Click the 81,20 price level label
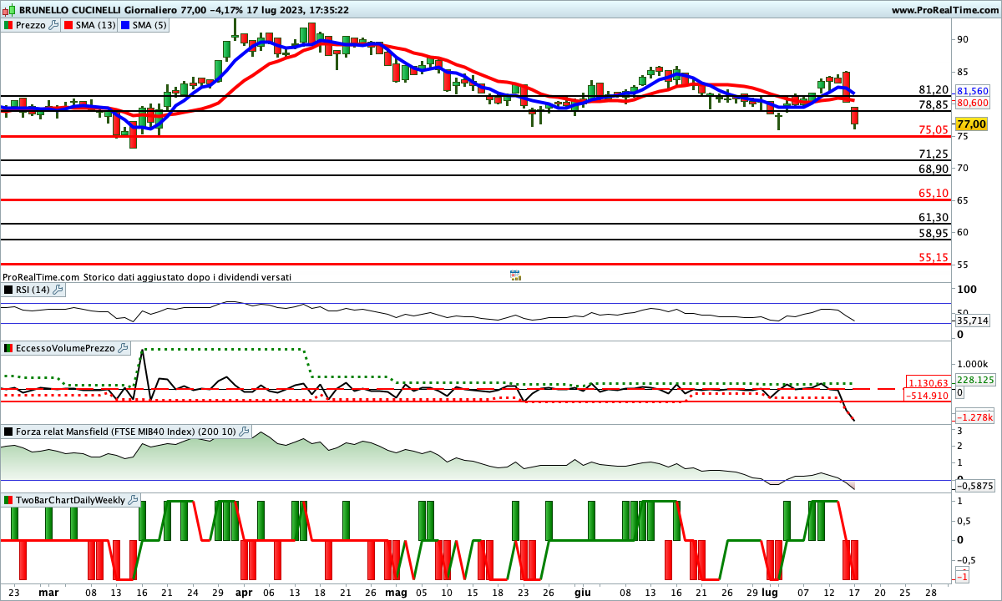Screen dimensions: 1002x601 [933, 89]
